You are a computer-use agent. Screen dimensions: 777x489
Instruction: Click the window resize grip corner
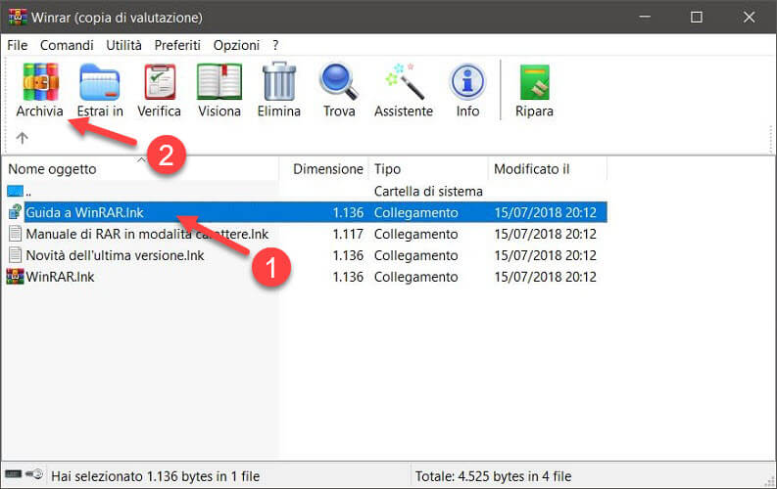[x=769, y=480]
